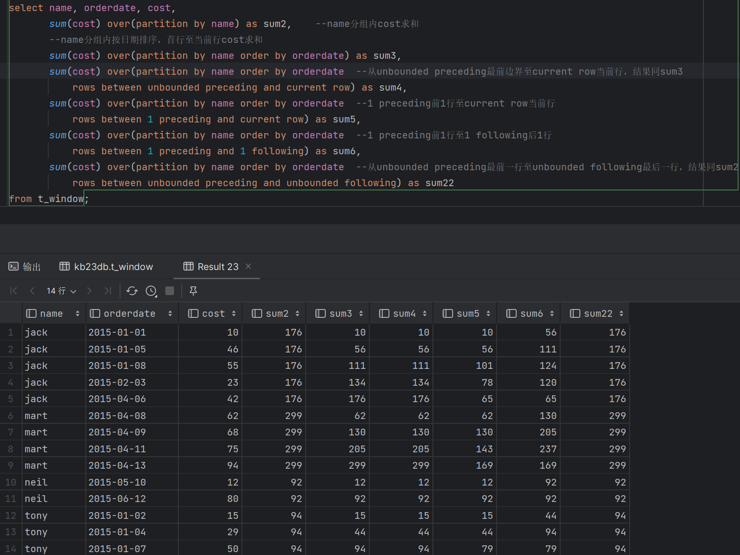Go to next results page

(89, 291)
